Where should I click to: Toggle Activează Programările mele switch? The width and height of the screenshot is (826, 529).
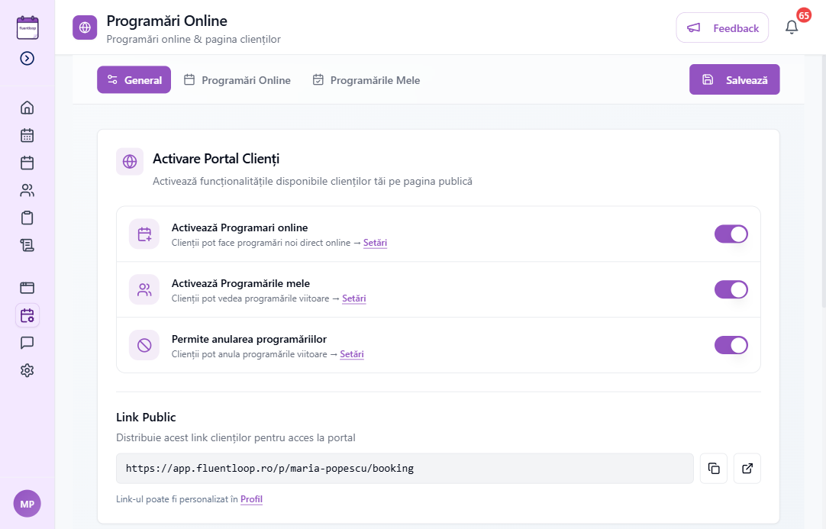(x=731, y=289)
